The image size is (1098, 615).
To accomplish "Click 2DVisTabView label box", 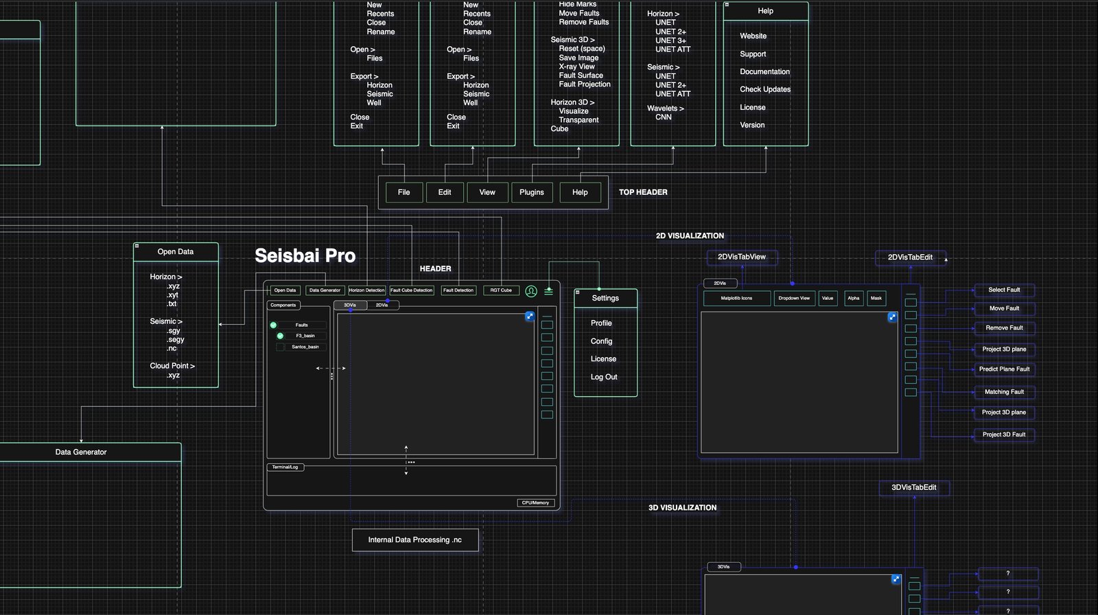I will tap(742, 257).
